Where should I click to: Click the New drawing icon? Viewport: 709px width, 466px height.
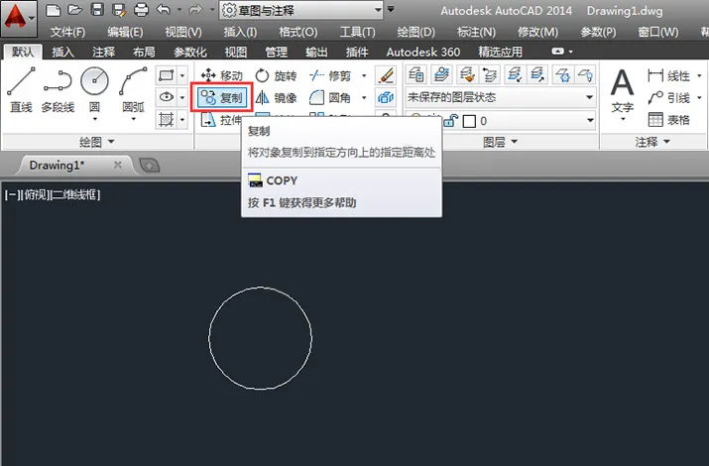pos(53,10)
